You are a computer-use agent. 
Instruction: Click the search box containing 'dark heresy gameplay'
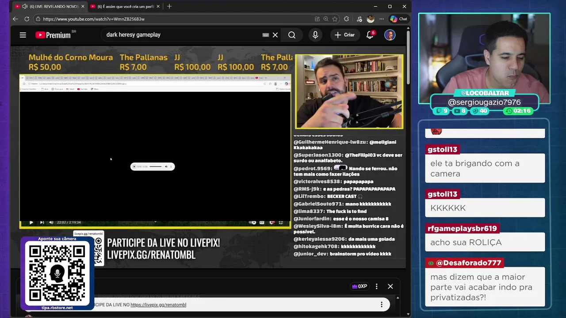(x=181, y=35)
